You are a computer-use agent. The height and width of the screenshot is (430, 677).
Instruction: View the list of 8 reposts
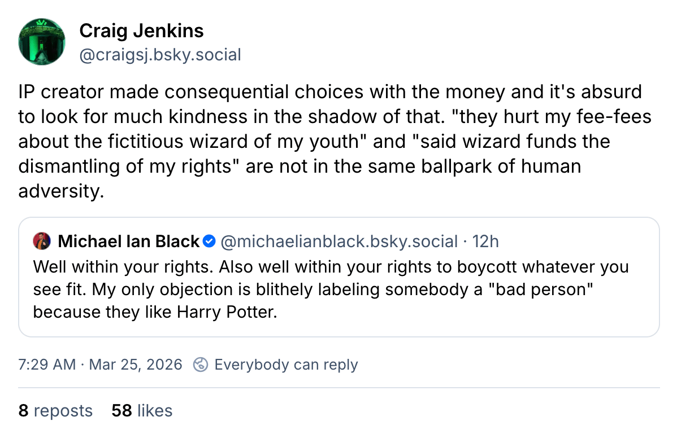[x=55, y=411]
